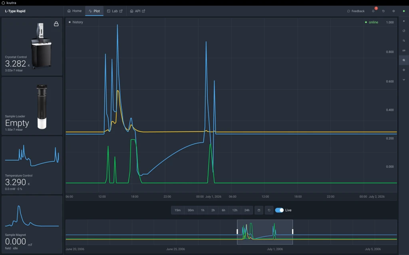Click the 3.02e-7 mbar pressure reading
The image size is (409, 255).
14,70
